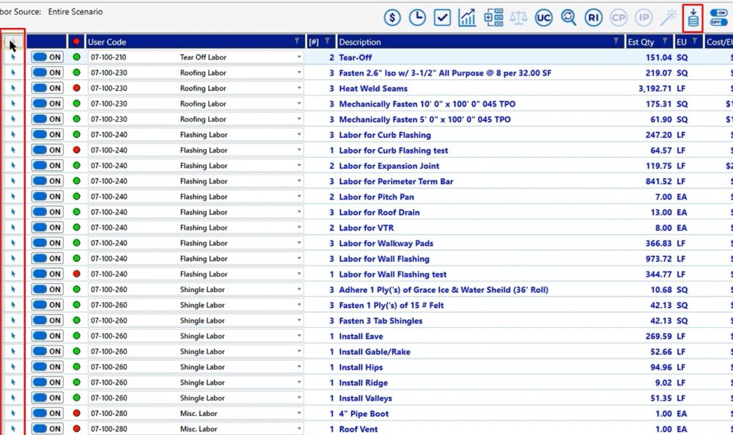Image resolution: width=733 pixels, height=435 pixels.
Task: Click the database download icon
Action: pos(693,18)
